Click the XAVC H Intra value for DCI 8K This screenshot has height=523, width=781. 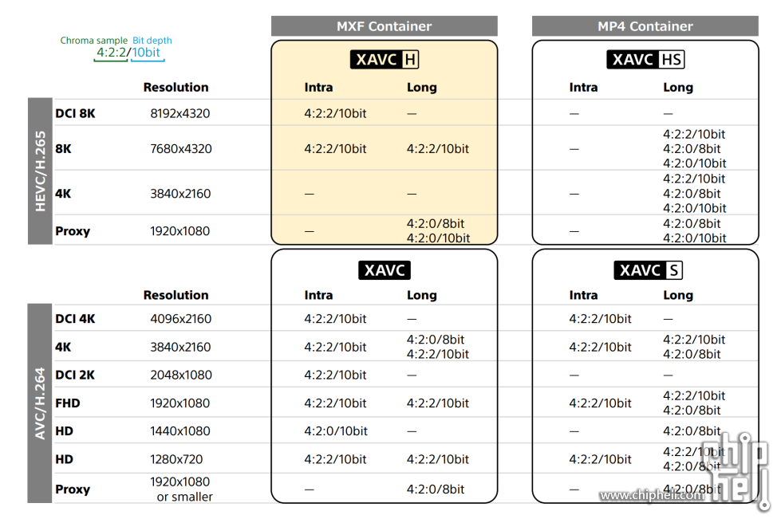point(335,113)
